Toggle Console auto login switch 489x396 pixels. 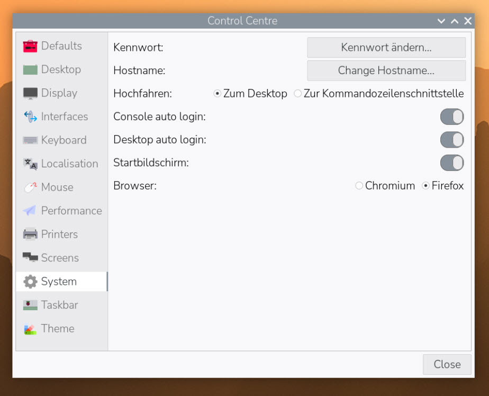(451, 116)
